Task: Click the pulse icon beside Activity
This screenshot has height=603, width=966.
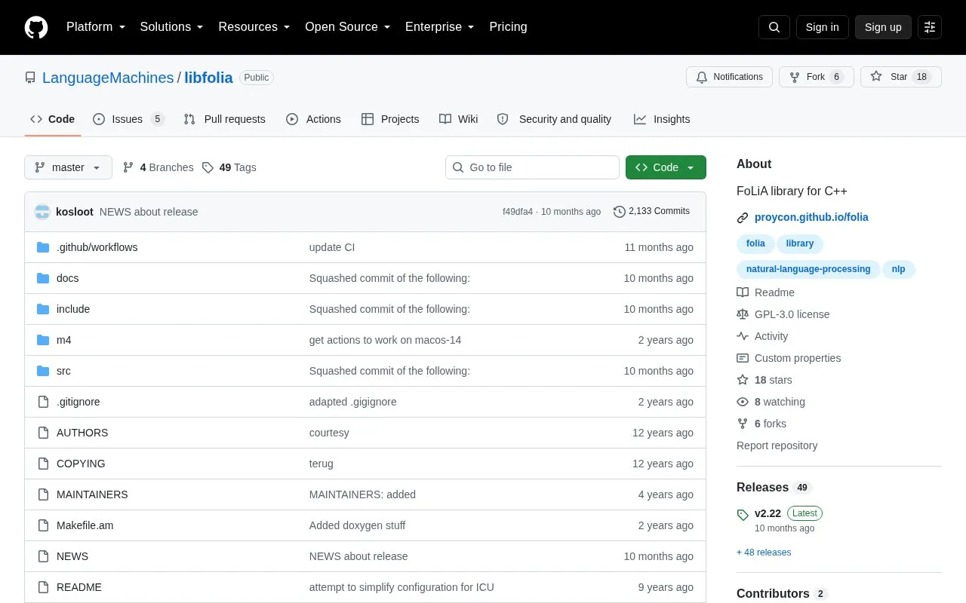Action: [x=743, y=336]
